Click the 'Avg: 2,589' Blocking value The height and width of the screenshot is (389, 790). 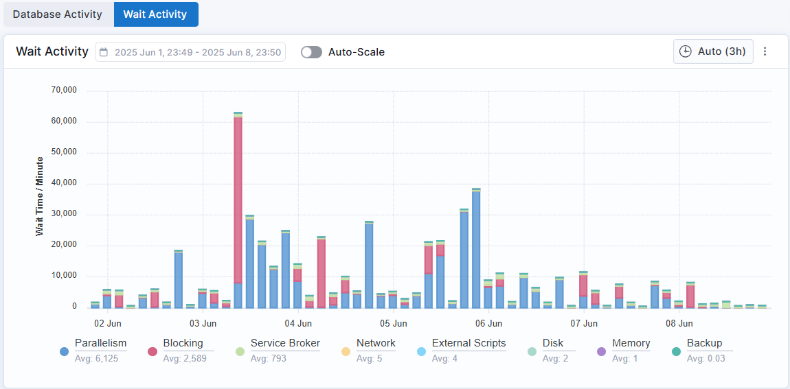coord(185,359)
